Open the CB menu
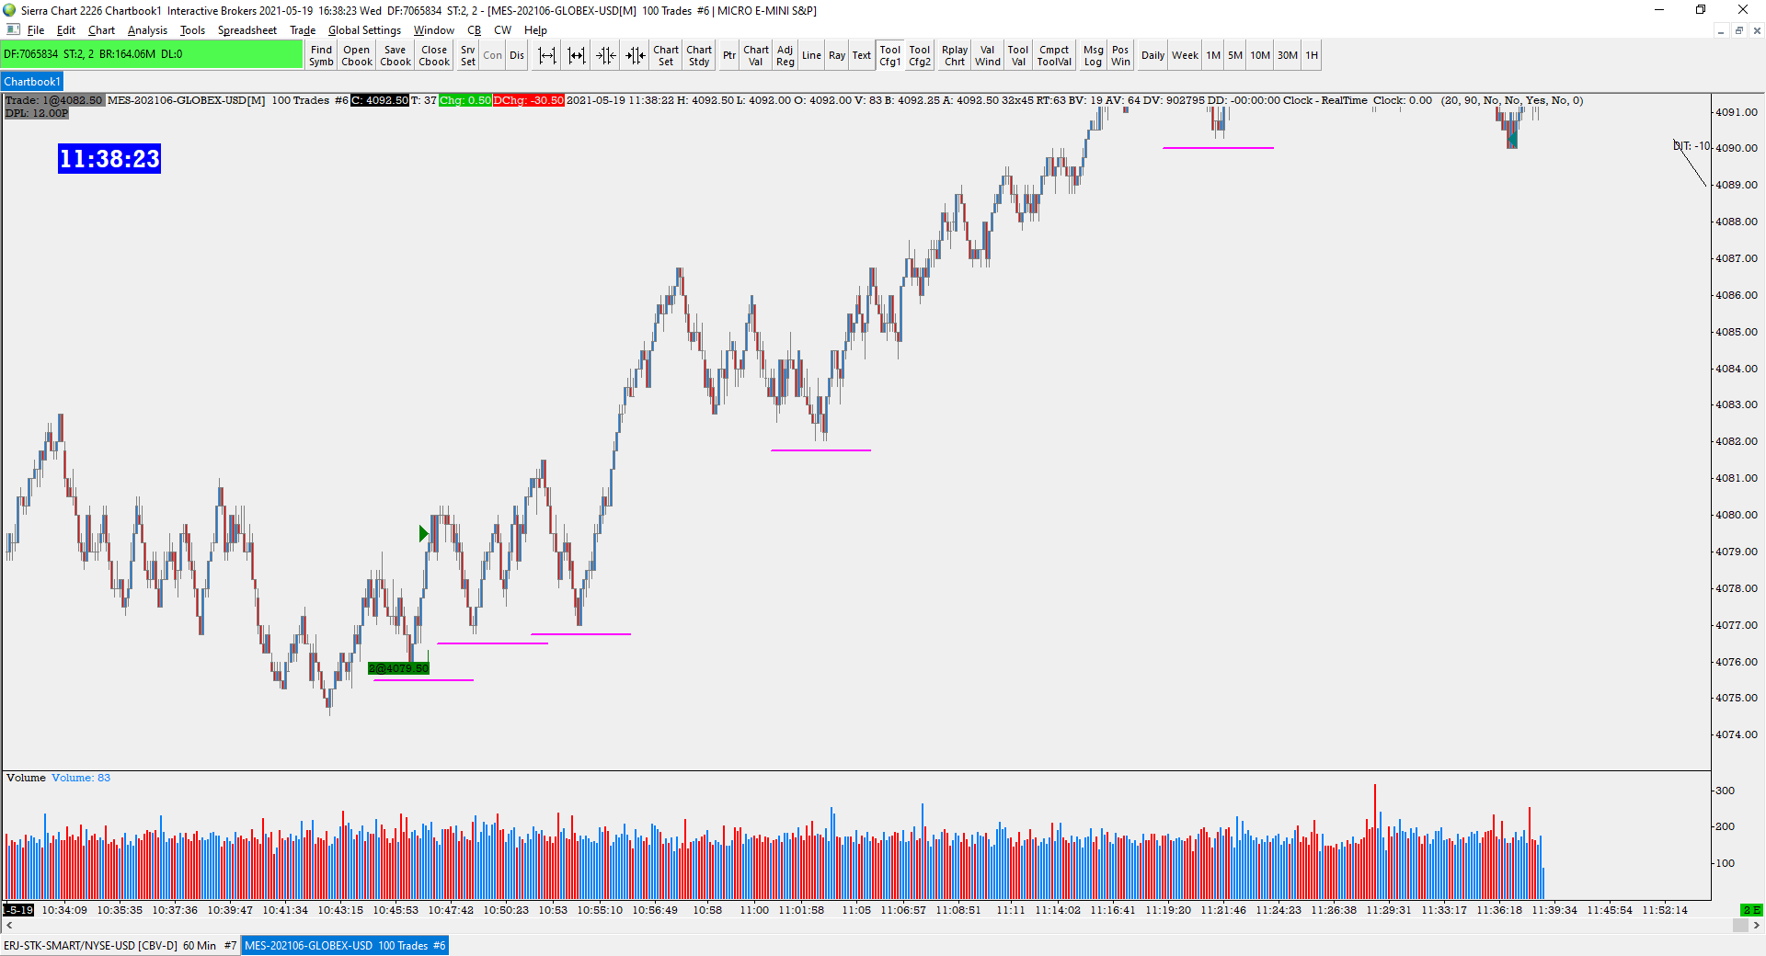 click(x=474, y=30)
